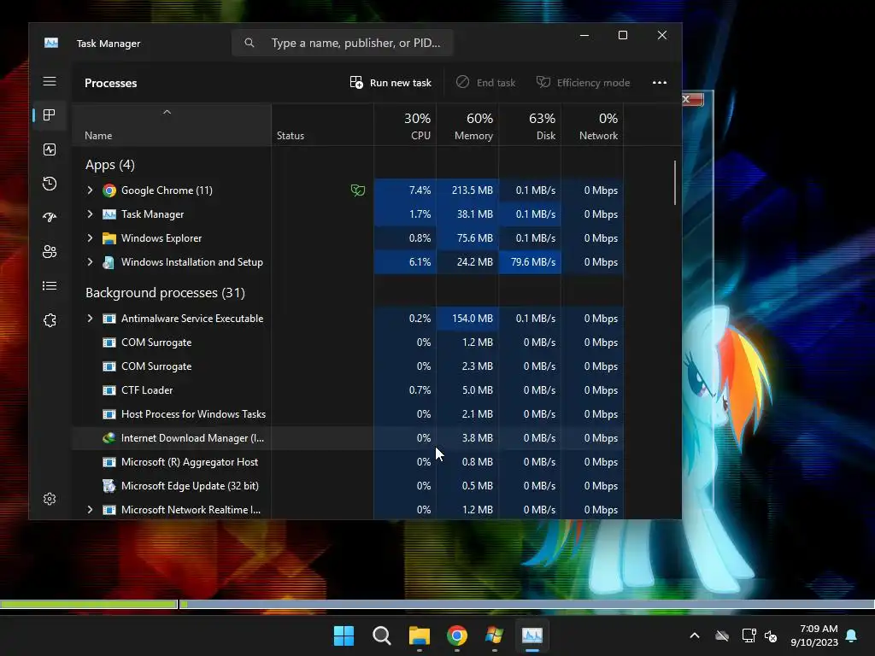This screenshot has height=656, width=875.
Task: Open the clock showing 7:09 AM
Action: click(814, 635)
